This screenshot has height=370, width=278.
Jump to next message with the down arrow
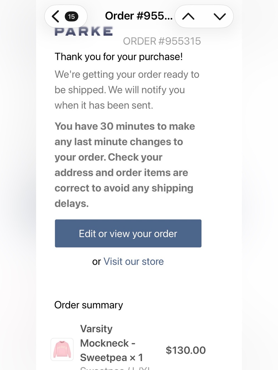coord(220,17)
